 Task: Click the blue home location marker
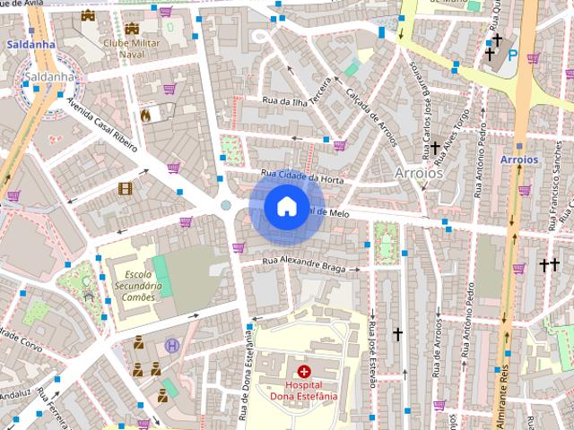pos(287,207)
